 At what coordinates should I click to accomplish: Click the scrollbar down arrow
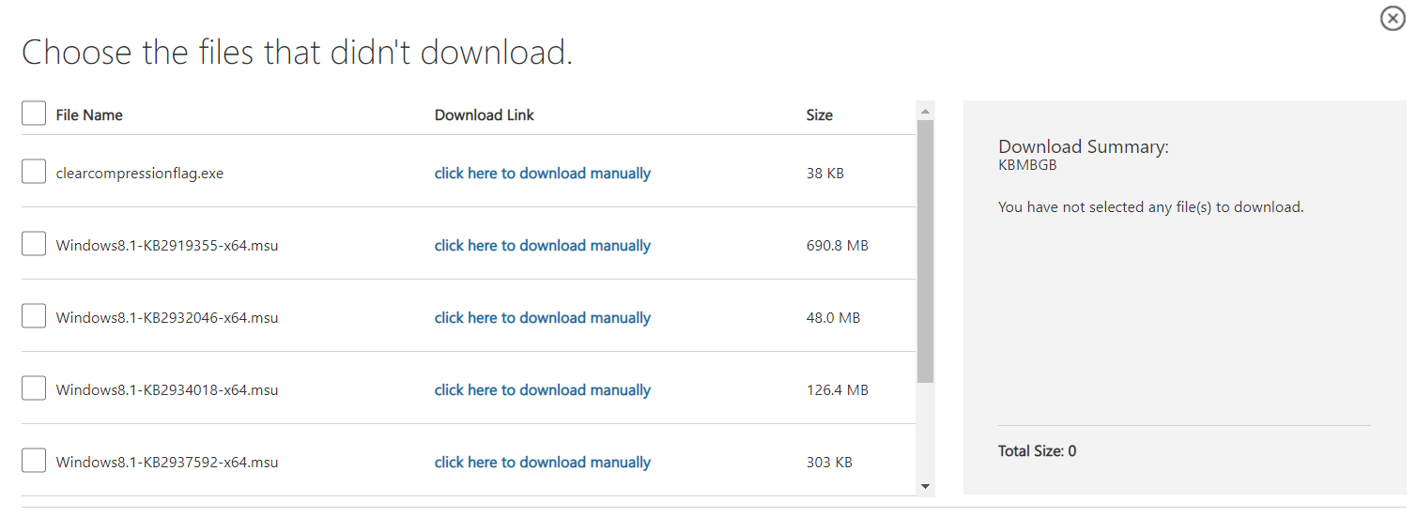(x=926, y=486)
